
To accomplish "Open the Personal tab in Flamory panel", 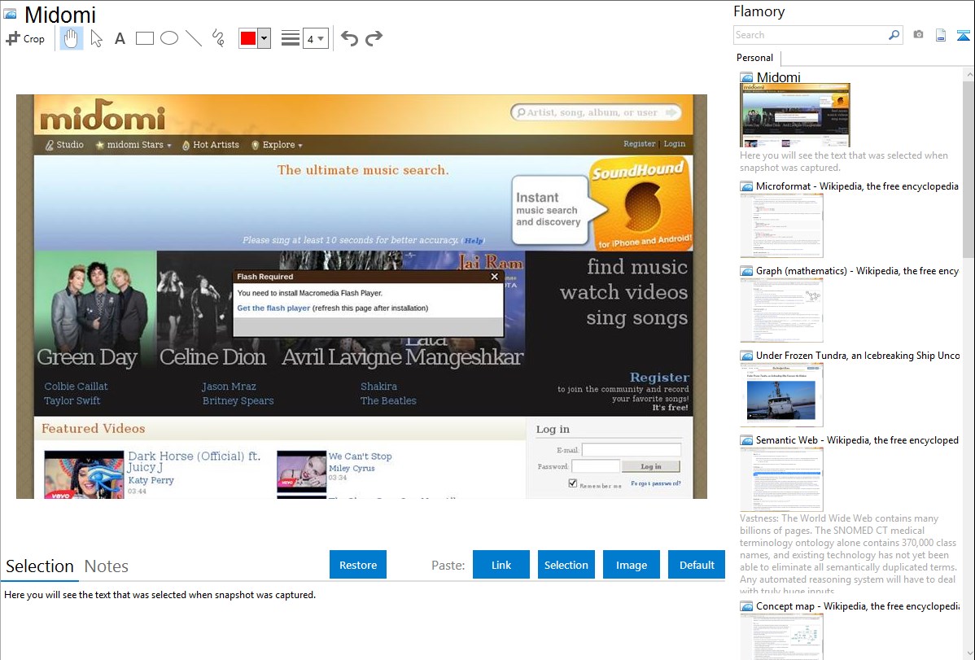I will pos(754,58).
